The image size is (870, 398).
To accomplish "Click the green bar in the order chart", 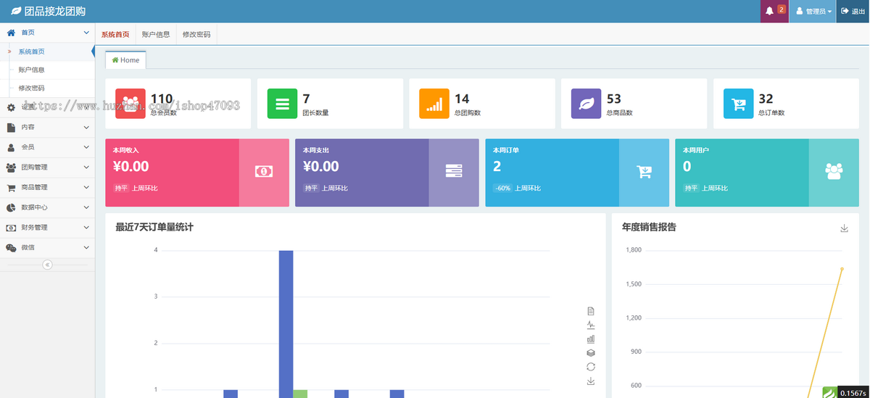I will pos(300,394).
